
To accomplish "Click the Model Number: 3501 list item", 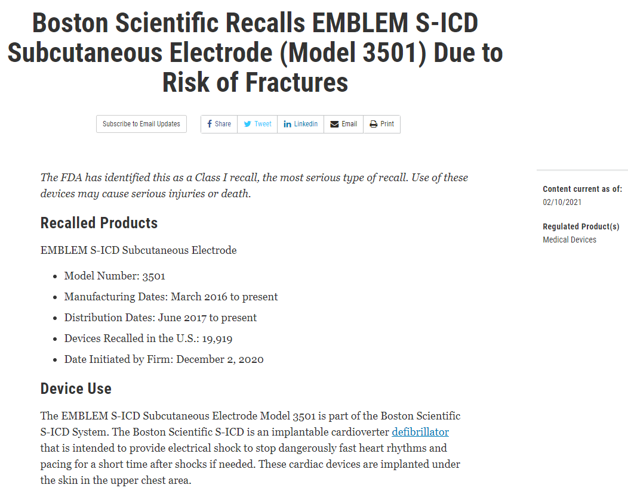I will point(115,276).
